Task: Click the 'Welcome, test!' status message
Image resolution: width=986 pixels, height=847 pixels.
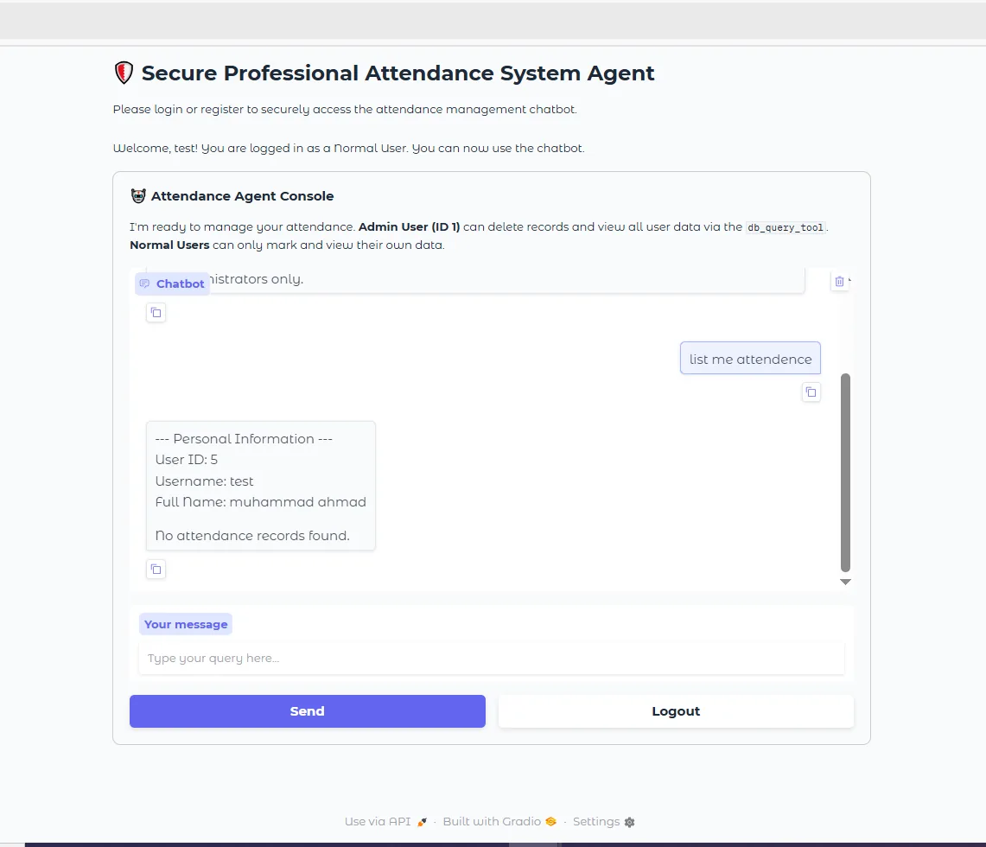Action: point(348,149)
